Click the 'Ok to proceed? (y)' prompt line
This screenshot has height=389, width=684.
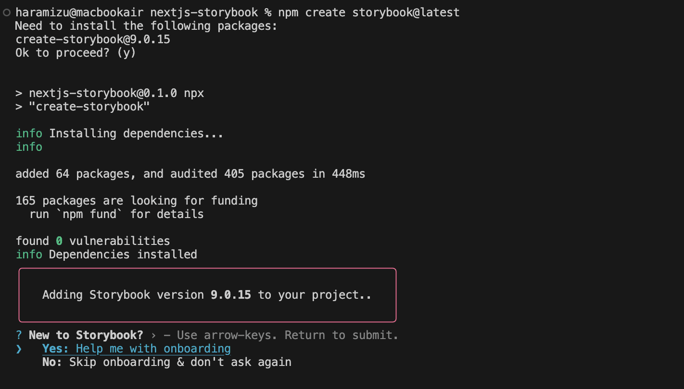point(76,53)
